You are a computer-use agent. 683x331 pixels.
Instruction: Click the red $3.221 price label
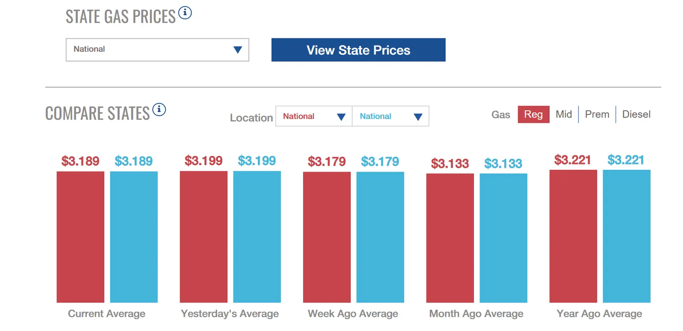(572, 160)
